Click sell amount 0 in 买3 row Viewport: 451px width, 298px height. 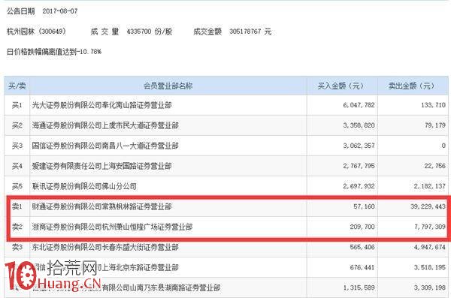(443, 146)
